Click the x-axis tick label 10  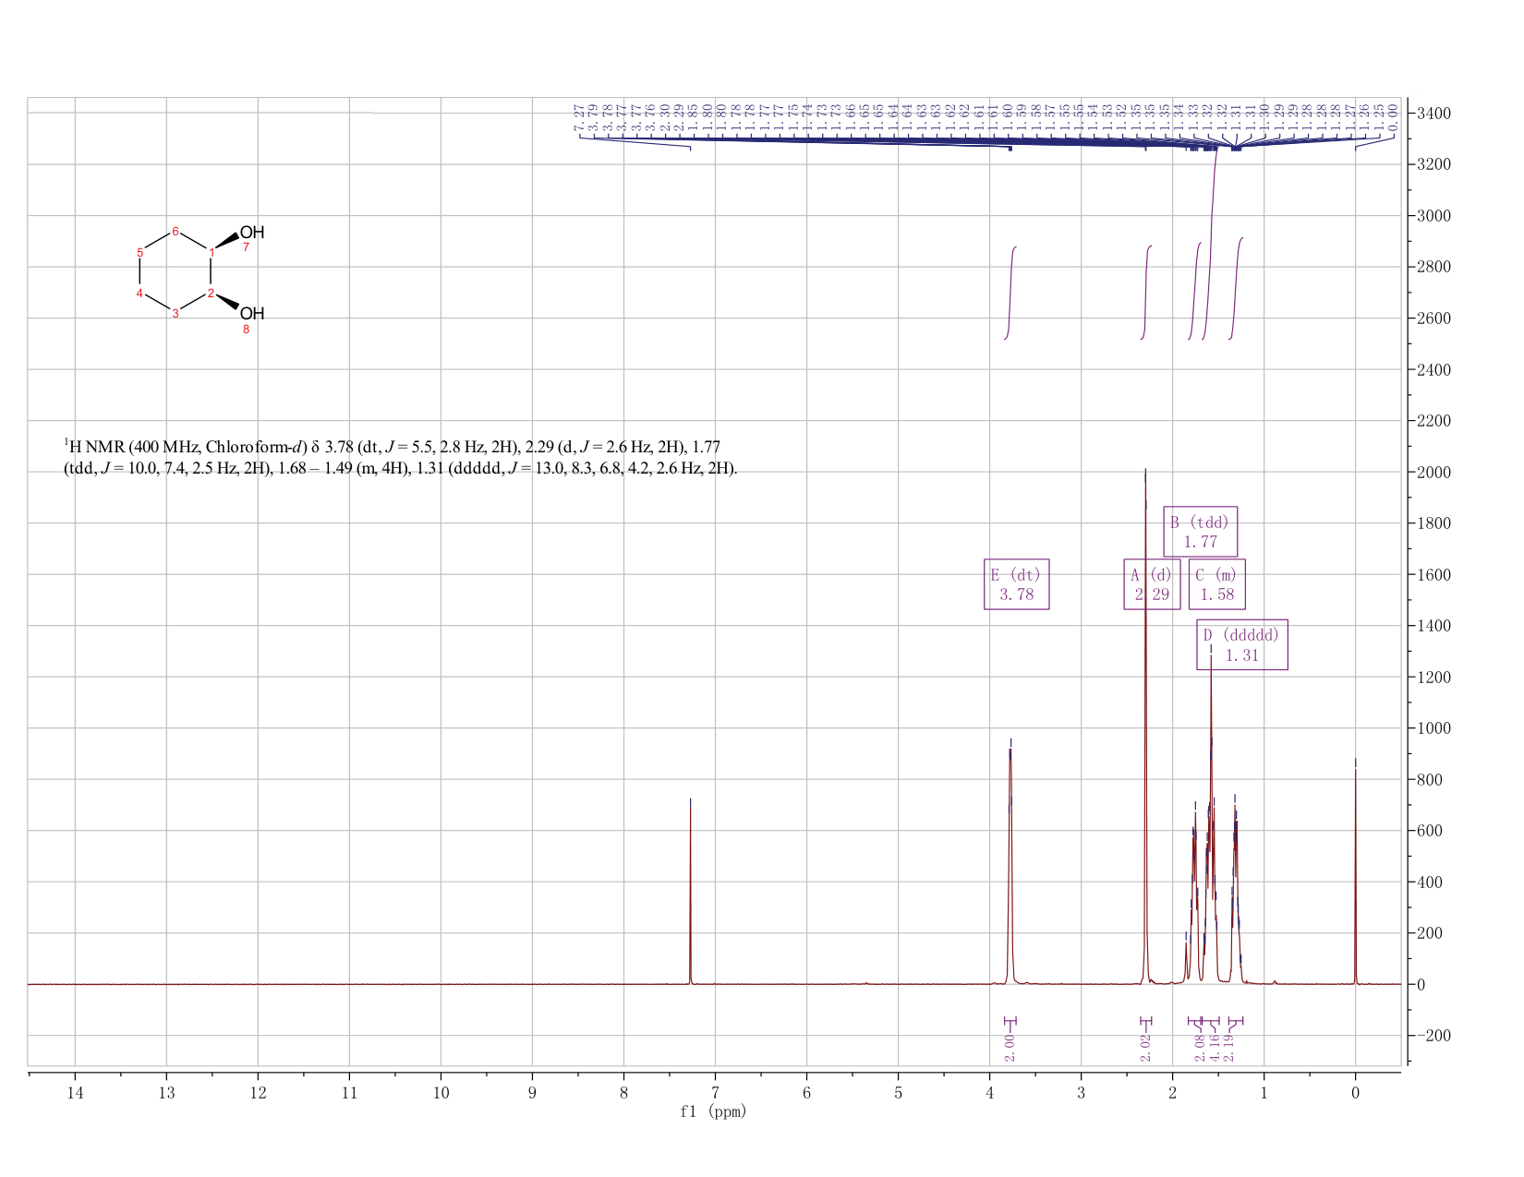441,1092
